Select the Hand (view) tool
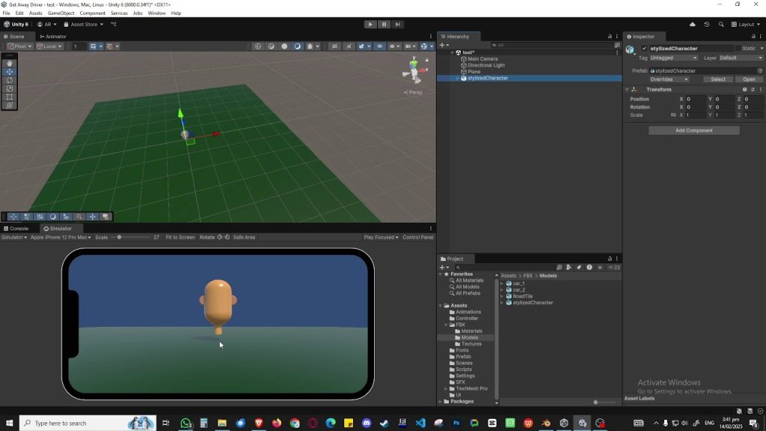The image size is (766, 431). pos(10,64)
